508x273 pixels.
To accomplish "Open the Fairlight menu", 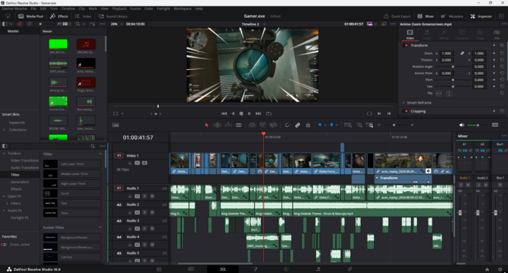I will click(x=163, y=8).
